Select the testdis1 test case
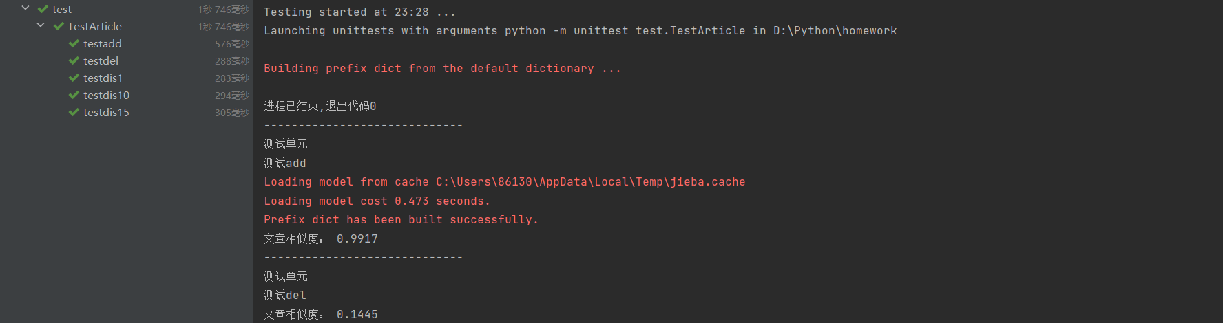1223x323 pixels. [103, 78]
